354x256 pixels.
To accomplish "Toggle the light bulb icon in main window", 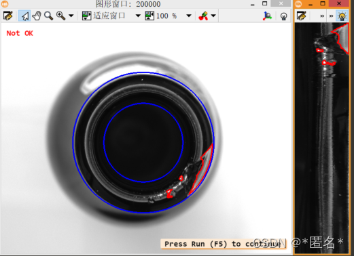I will tap(283, 16).
